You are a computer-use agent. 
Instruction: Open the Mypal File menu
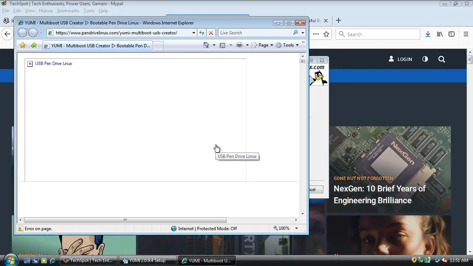pyautogui.click(x=6, y=11)
